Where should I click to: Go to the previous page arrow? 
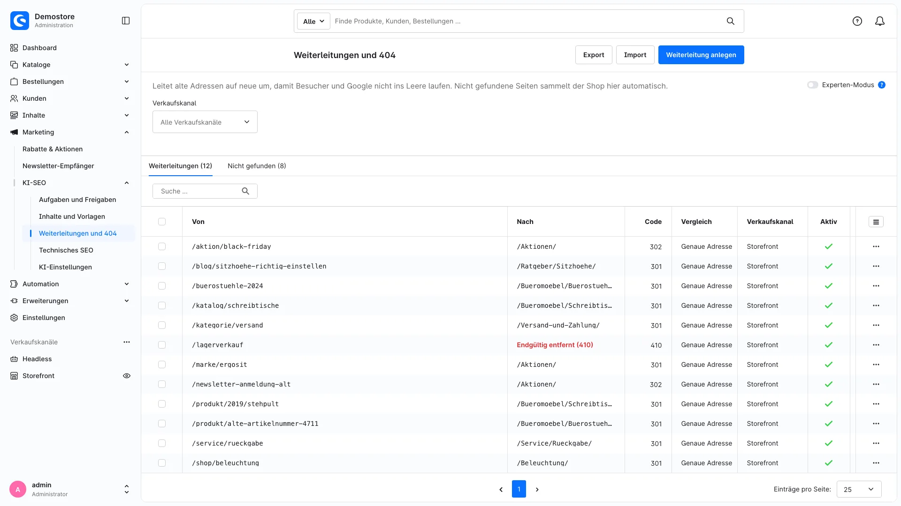[x=501, y=489]
